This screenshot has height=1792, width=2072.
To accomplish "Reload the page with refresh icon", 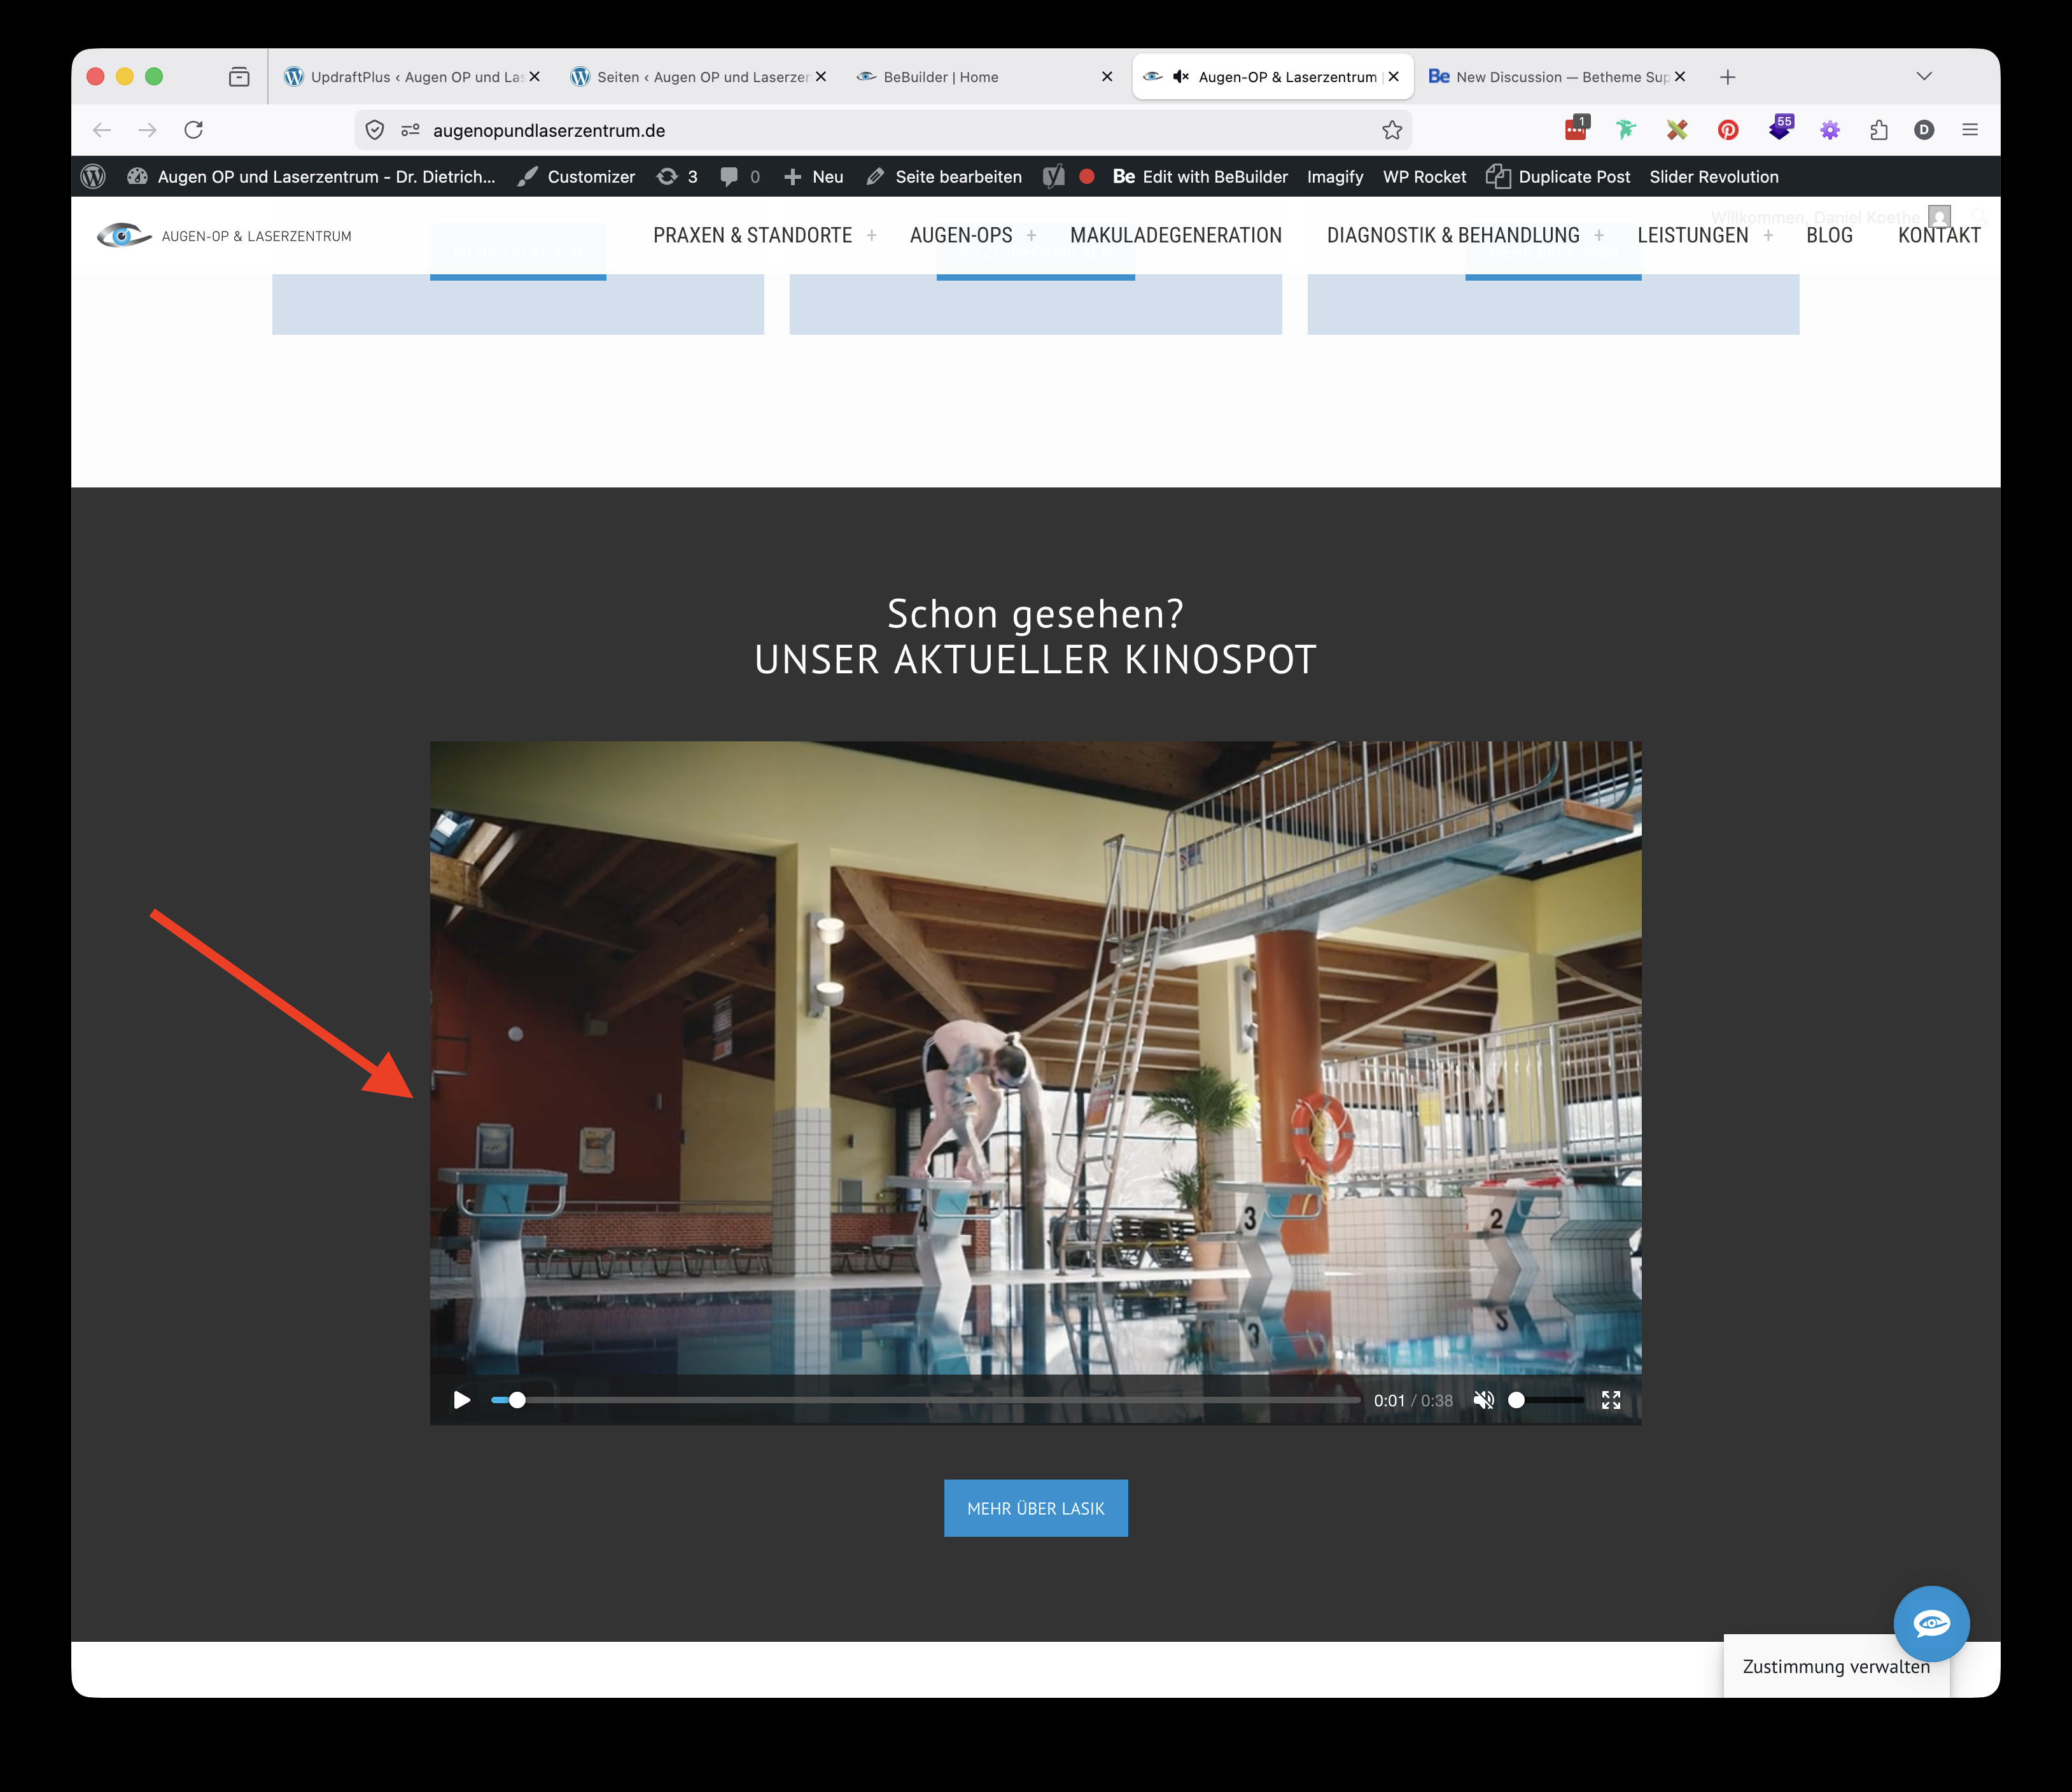I will coord(194,130).
